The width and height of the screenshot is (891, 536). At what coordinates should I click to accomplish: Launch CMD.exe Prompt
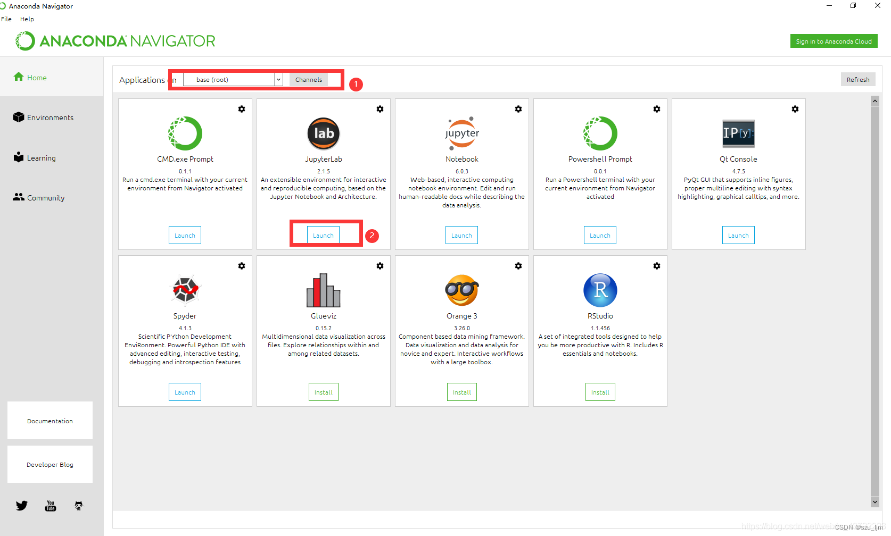185,236
